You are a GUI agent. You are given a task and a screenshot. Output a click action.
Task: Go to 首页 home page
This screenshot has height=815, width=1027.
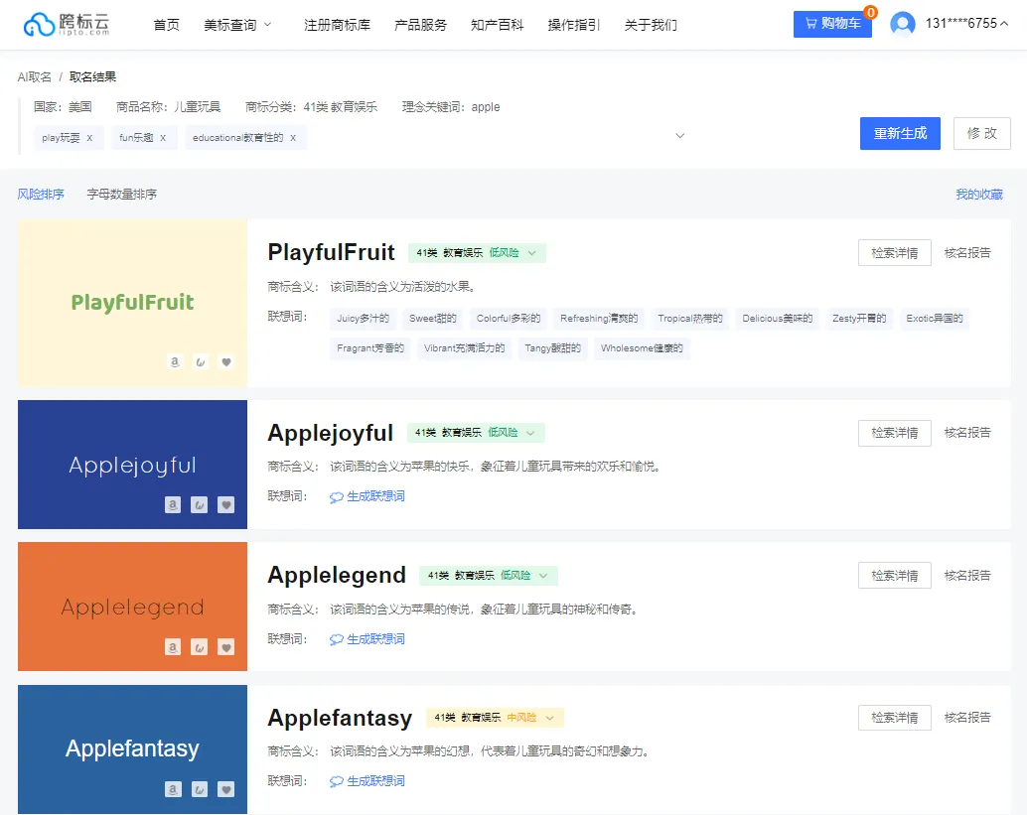pyautogui.click(x=166, y=25)
